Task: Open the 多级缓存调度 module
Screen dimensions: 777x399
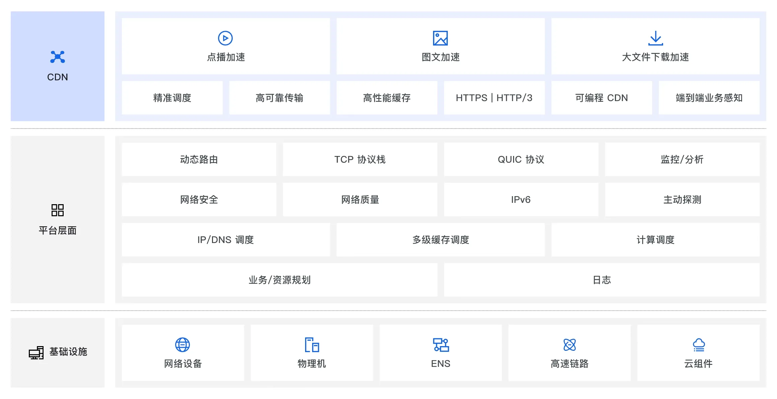Action: point(441,240)
